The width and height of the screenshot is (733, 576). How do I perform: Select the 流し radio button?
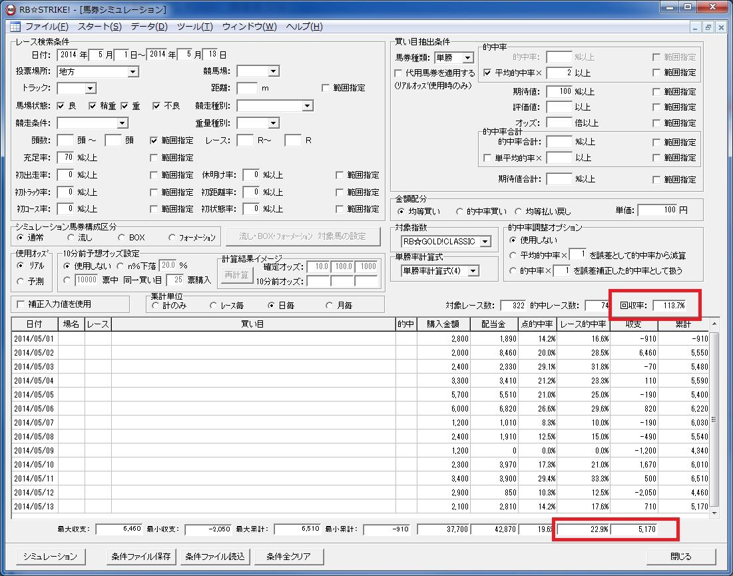71,238
